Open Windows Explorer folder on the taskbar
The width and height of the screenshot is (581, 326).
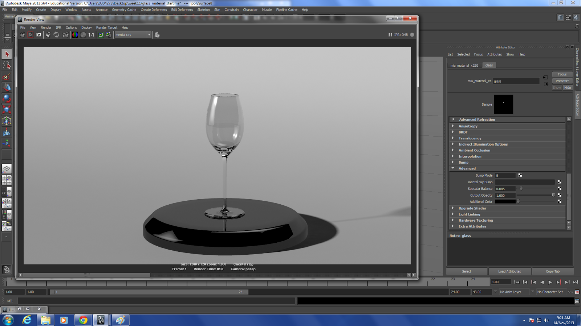pos(45,320)
